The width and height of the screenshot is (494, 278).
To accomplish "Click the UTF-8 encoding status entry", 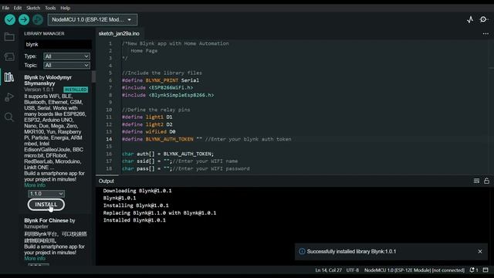I will 353,270.
